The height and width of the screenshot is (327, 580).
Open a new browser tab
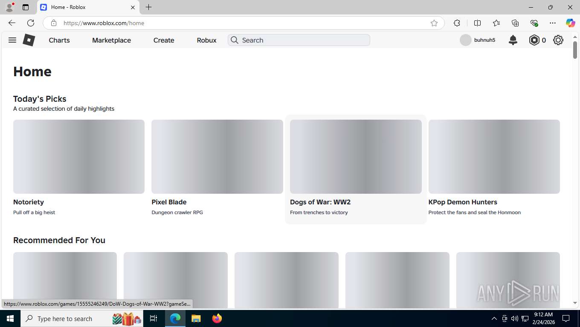coord(148,7)
